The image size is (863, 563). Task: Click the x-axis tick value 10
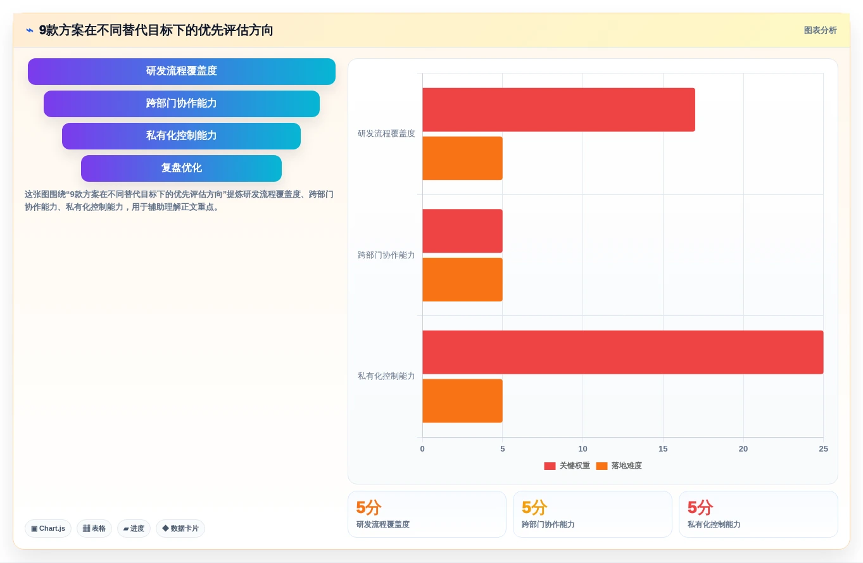pyautogui.click(x=583, y=449)
